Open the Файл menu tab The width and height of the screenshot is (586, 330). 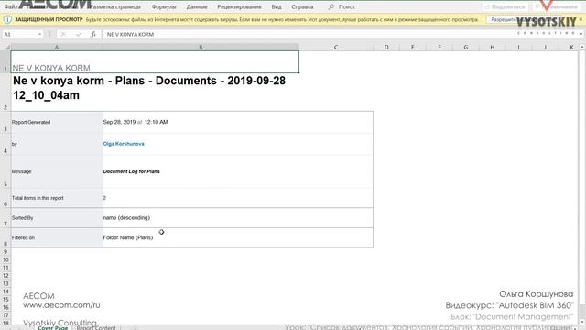11,6
